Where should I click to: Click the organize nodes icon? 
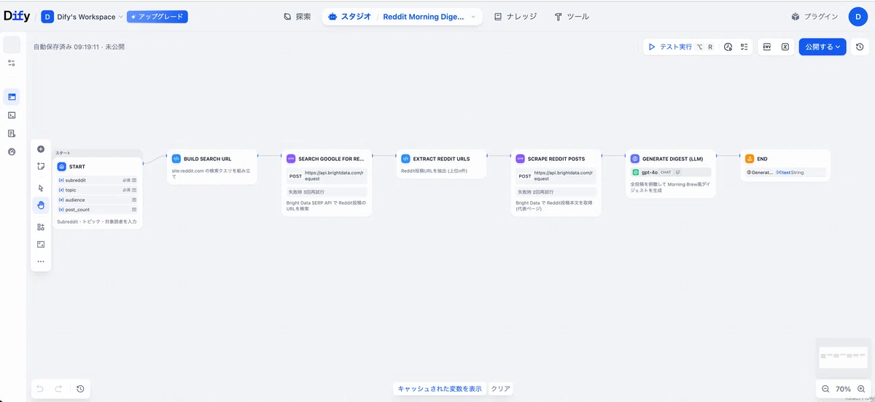click(41, 227)
